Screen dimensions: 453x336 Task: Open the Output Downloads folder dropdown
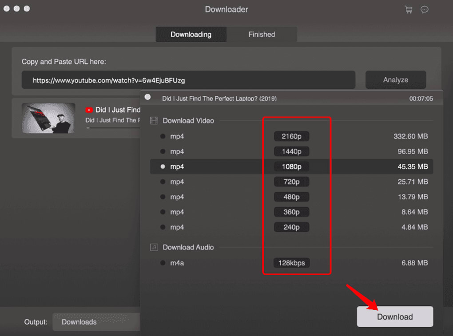point(95,322)
